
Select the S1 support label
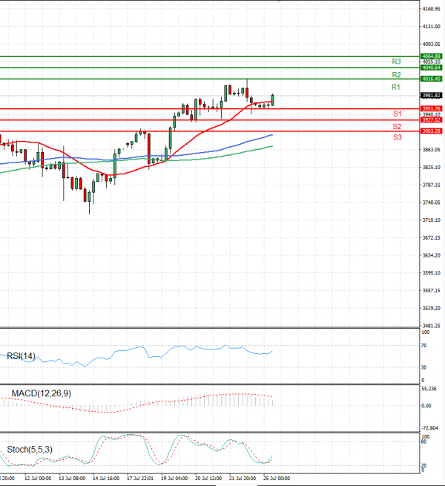click(x=398, y=114)
